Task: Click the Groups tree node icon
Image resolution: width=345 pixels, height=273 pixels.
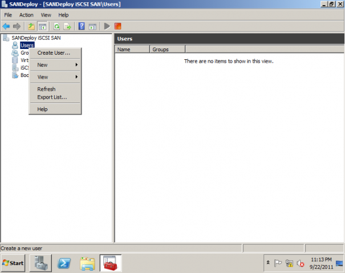Action: 15,53
